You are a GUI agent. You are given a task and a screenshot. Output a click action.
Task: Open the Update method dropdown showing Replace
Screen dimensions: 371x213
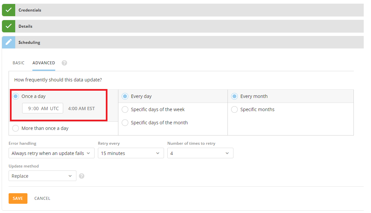pyautogui.click(x=42, y=176)
